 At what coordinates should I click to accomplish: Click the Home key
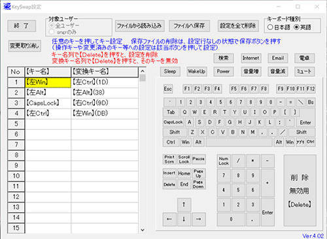coord(184,173)
